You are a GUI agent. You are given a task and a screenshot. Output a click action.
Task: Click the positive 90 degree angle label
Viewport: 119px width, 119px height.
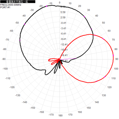[x=117, y=59]
